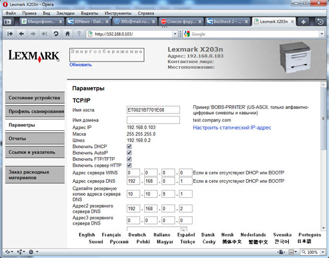Go back with the back arrow
The image size is (329, 258).
[x=22, y=33]
